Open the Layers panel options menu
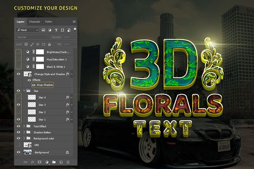Image resolution: width=254 pixels, height=169 pixels. click(x=74, y=22)
